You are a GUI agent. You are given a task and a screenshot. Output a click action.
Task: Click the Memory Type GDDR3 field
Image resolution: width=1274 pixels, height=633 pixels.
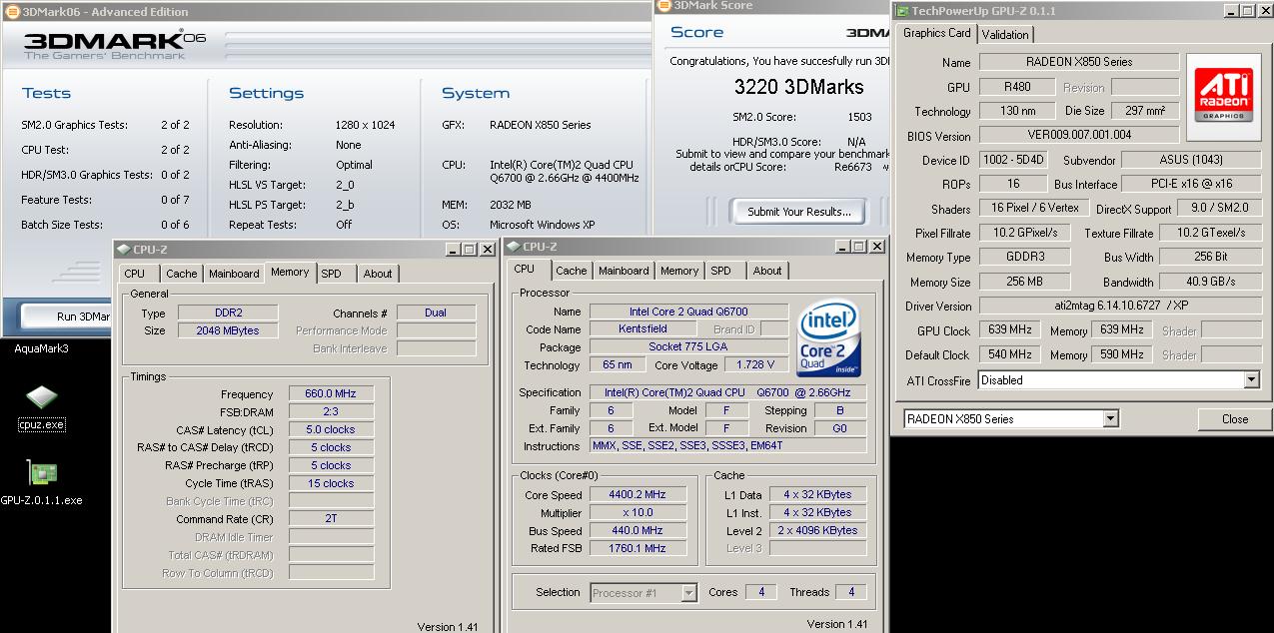pos(1023,258)
